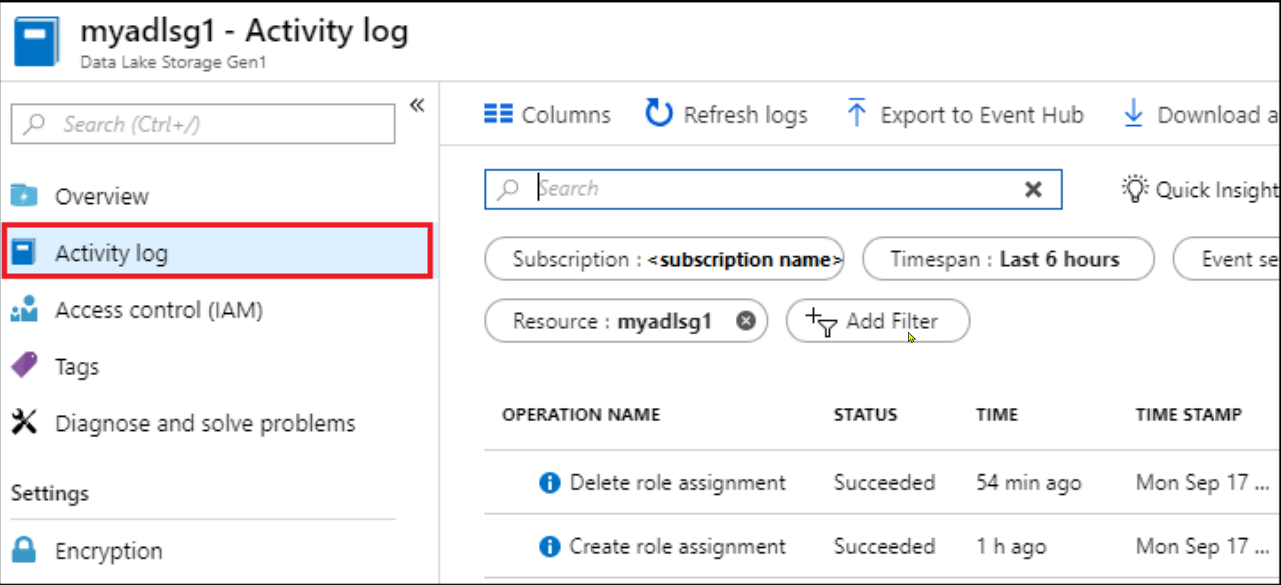Switch to the Overview page

point(102,196)
